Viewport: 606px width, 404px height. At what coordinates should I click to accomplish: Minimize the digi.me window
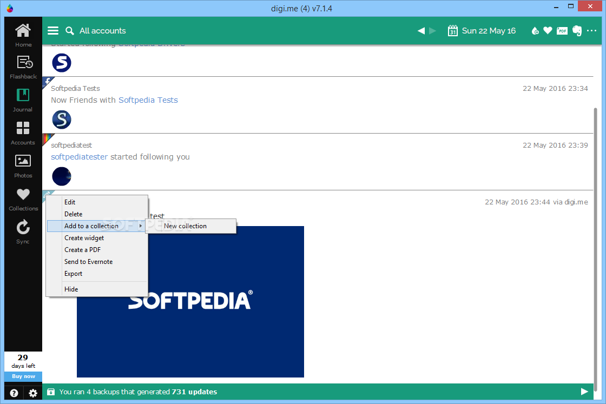(x=556, y=7)
